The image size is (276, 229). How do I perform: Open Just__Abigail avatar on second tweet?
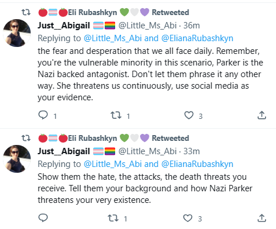tap(17, 159)
